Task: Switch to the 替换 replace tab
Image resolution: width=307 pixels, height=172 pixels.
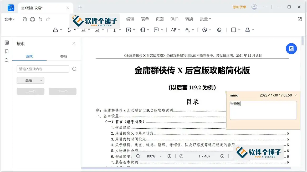Action: coord(63,56)
